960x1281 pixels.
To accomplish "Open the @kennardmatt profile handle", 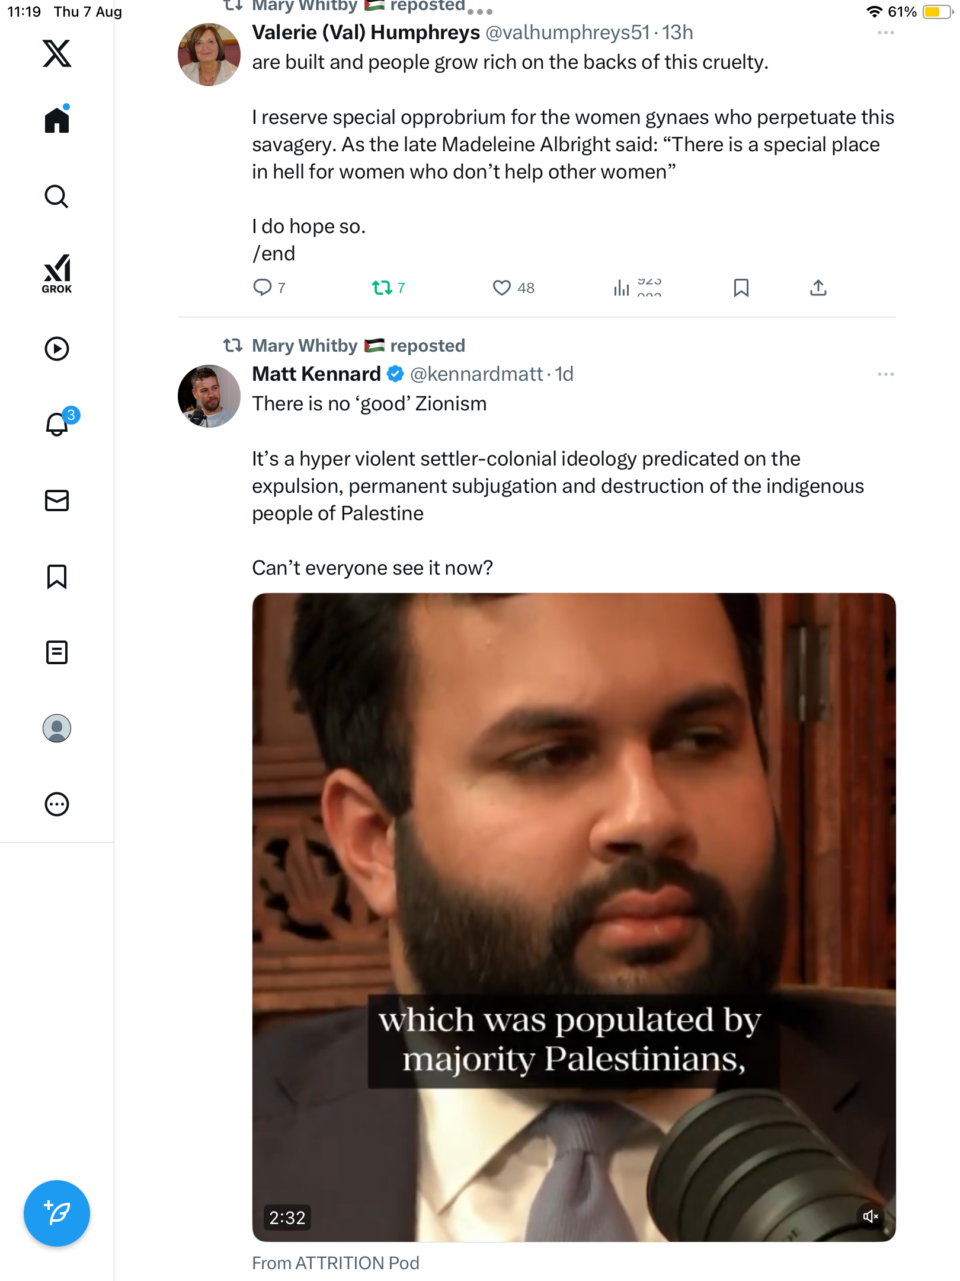I will 476,374.
